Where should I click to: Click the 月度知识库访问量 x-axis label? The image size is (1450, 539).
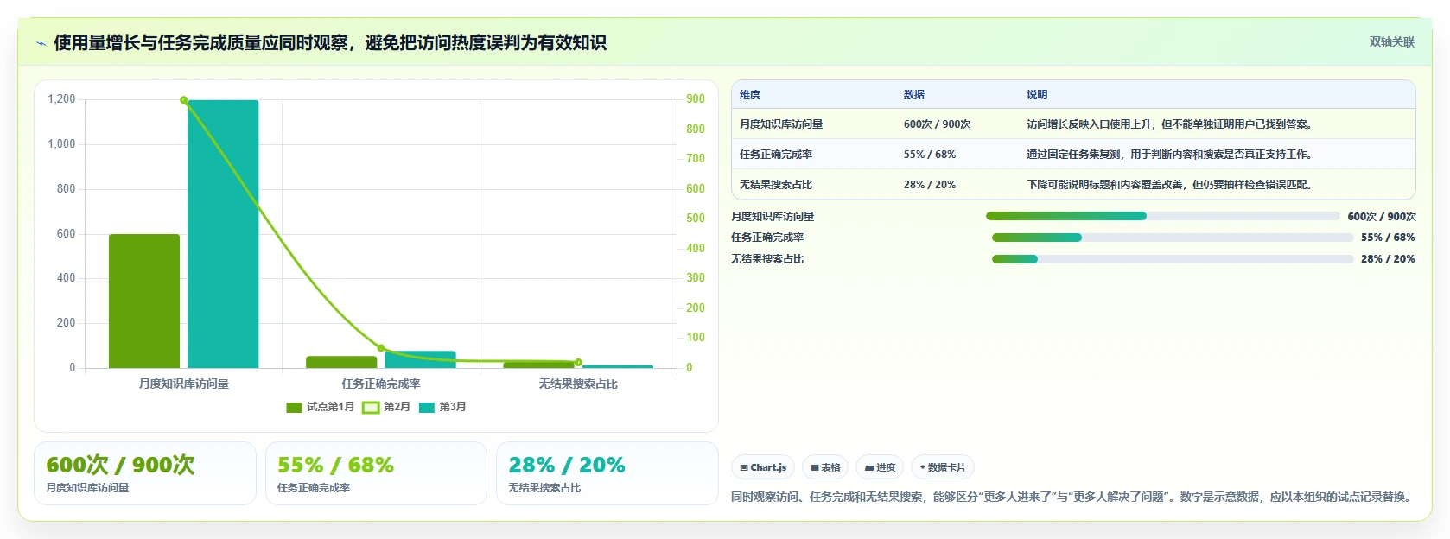pos(184,384)
